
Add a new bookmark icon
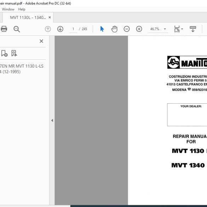point(4,53)
